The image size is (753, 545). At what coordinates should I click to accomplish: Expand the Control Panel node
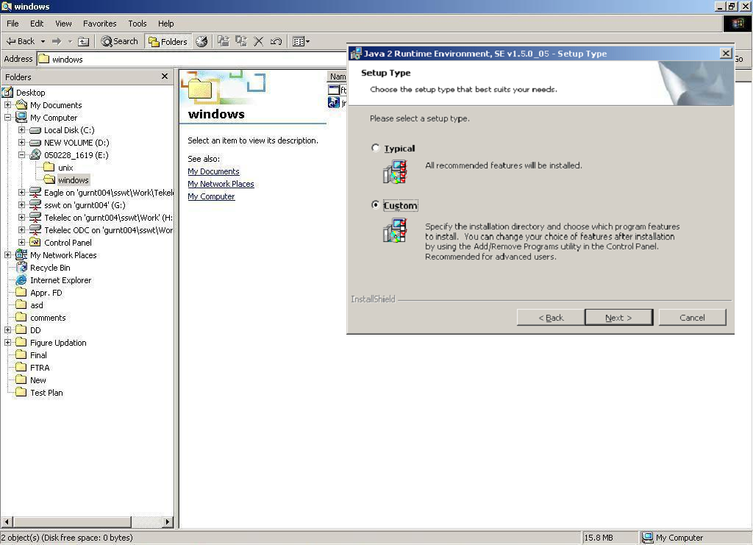click(x=21, y=242)
